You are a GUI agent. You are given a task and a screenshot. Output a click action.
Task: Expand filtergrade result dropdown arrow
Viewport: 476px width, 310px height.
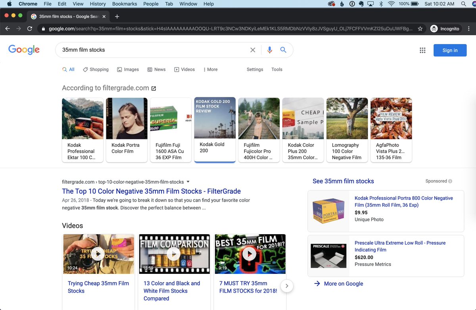coord(188,182)
